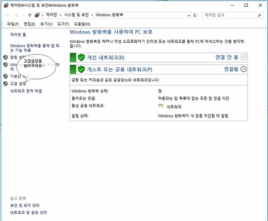The width and height of the screenshot is (268, 221).
Task: Open Windows 방화벽을 통해 앱 허용 link
Action: coord(35,48)
